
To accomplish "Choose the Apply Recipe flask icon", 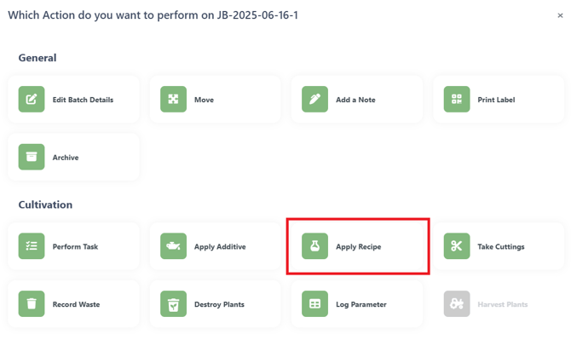I will click(315, 246).
